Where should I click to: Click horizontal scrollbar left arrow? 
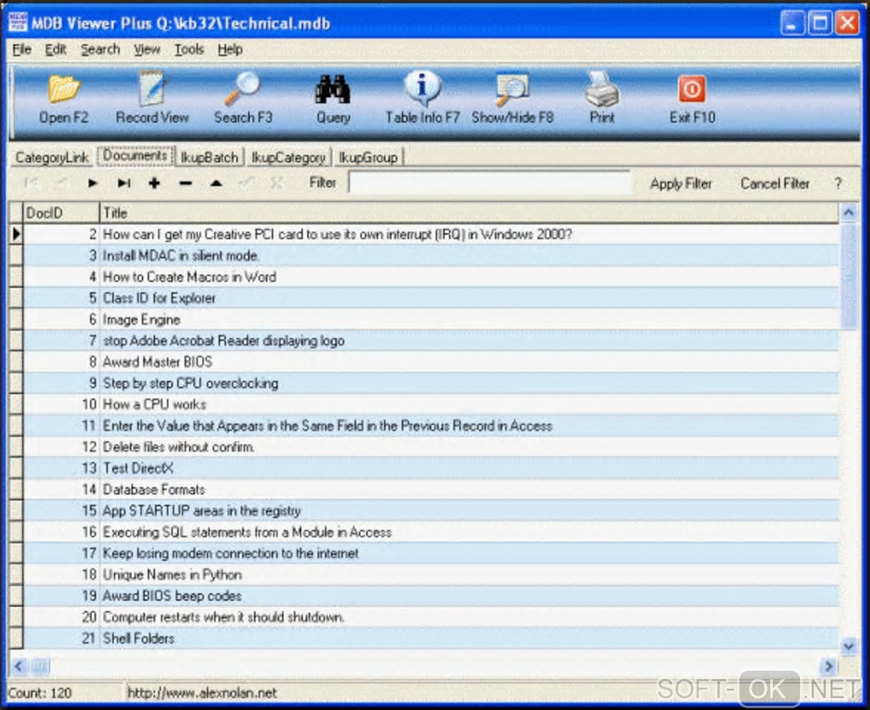point(19,667)
